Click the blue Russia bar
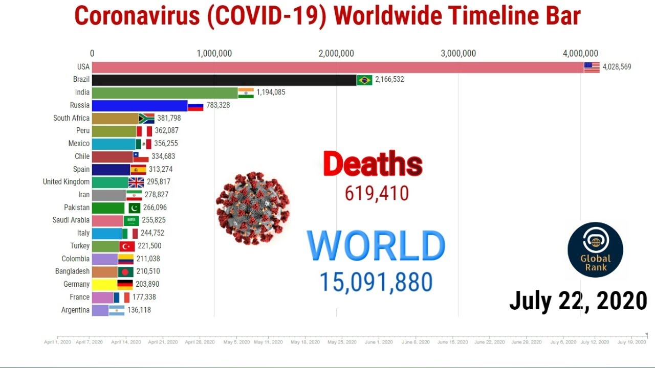 click(x=140, y=105)
